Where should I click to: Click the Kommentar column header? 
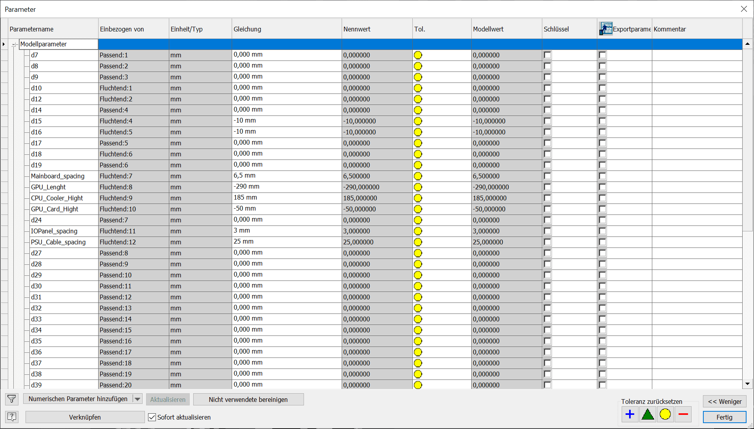click(x=697, y=29)
